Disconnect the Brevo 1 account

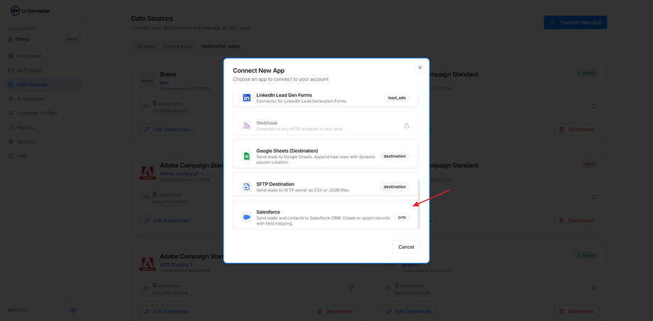tap(576, 312)
